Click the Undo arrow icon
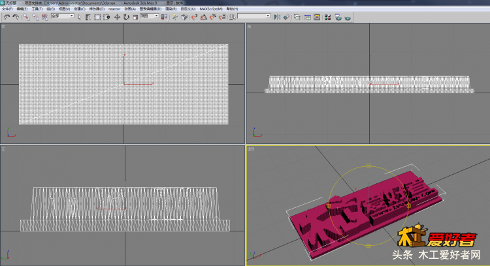This screenshot has height=266, width=490. click(7, 17)
